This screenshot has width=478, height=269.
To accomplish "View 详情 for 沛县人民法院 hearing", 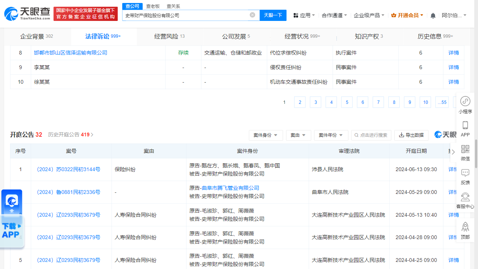I will [453, 169].
